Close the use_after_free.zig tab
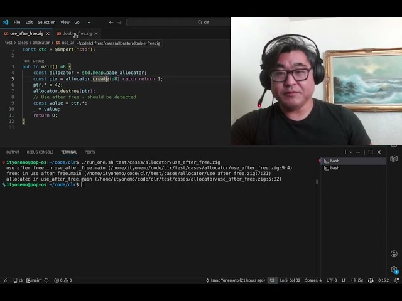The width and height of the screenshot is (402, 301). point(48,33)
